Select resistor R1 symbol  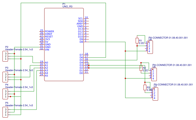[137, 41]
